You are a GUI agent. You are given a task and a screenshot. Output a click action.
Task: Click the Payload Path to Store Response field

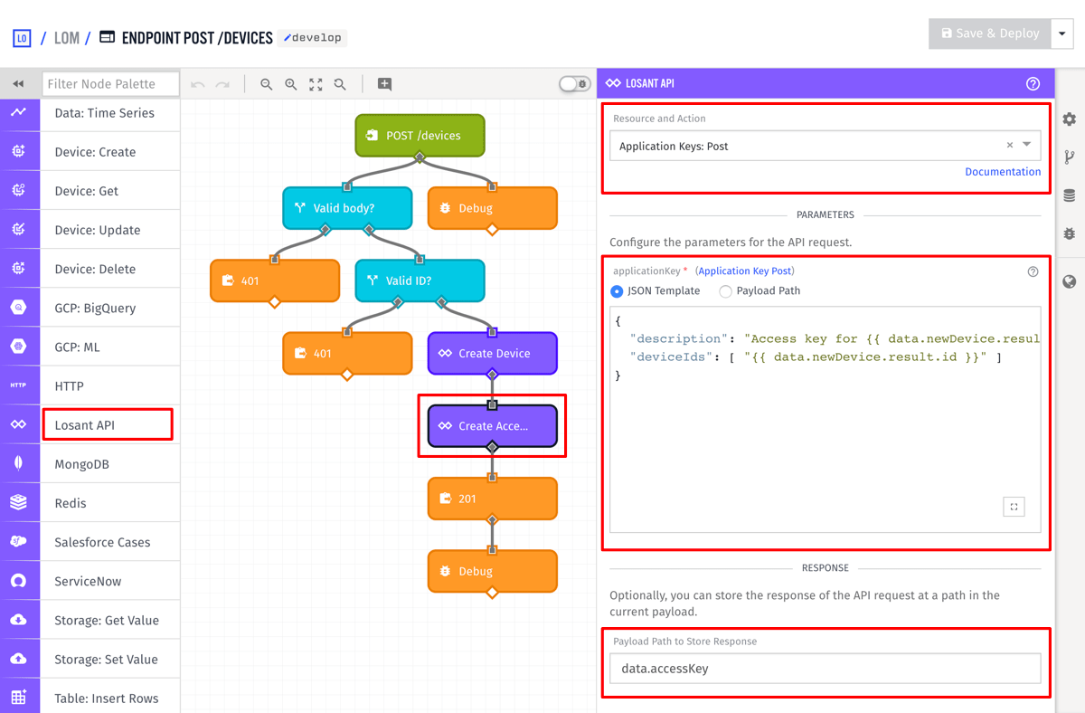(x=825, y=669)
